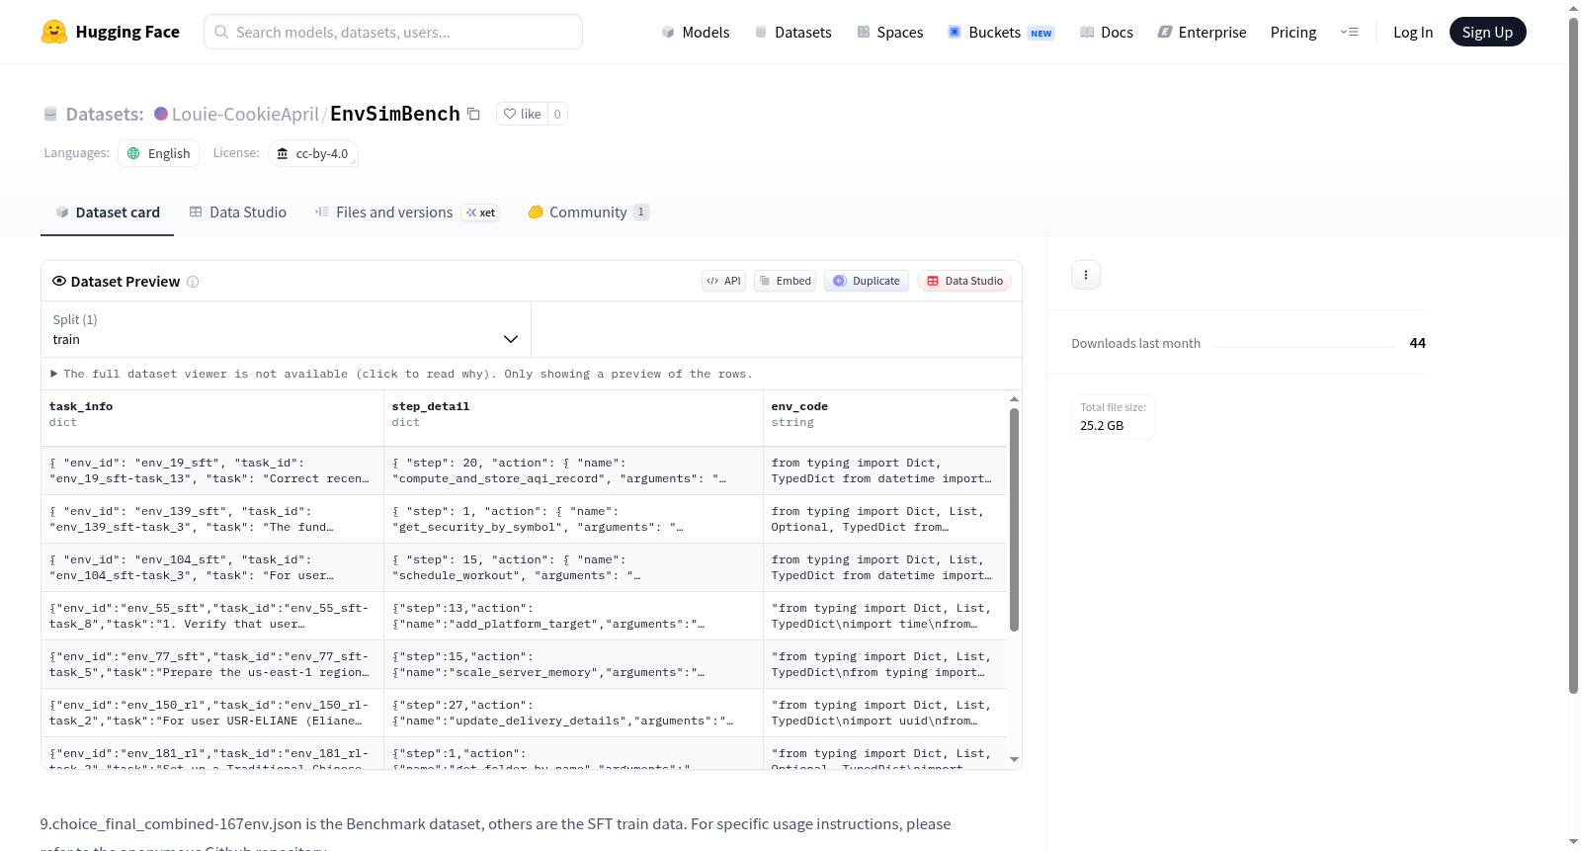1581x851 pixels.
Task: Click the Downloads last month value 44
Action: (x=1418, y=343)
